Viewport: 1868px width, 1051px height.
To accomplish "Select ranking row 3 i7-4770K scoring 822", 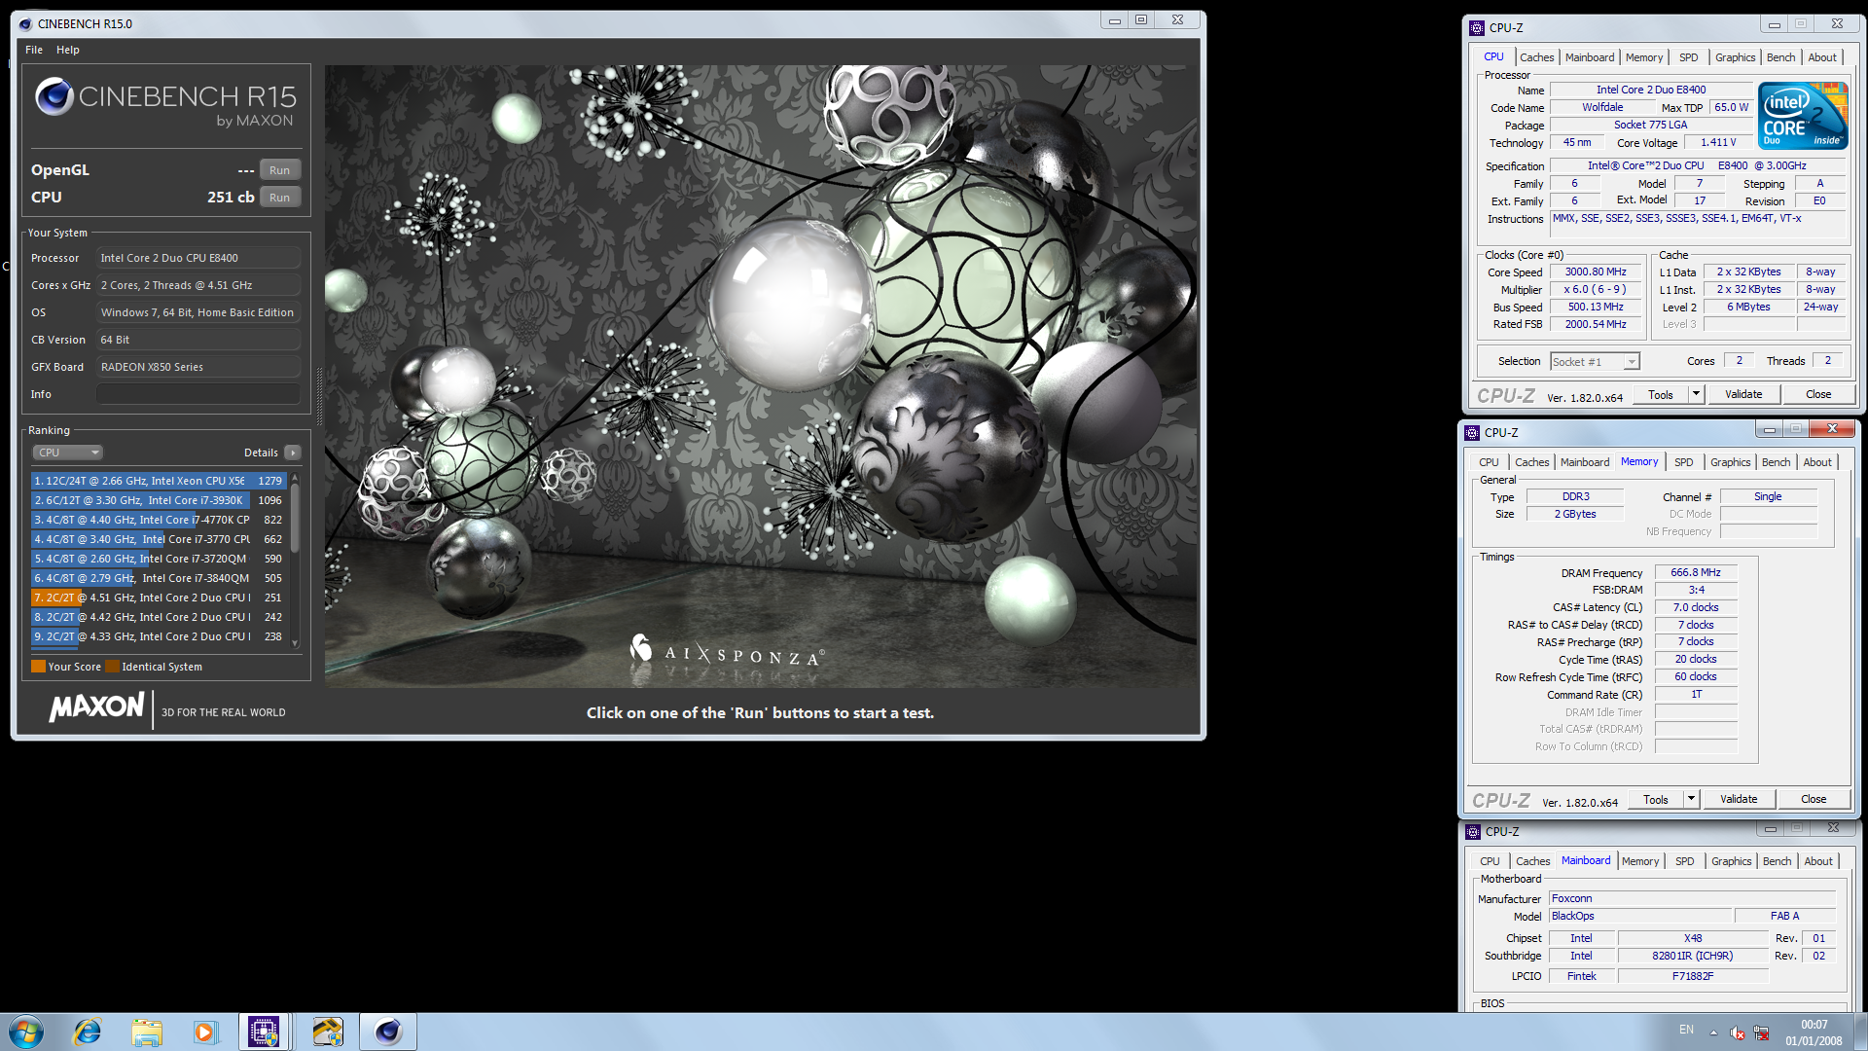I will pyautogui.click(x=159, y=520).
